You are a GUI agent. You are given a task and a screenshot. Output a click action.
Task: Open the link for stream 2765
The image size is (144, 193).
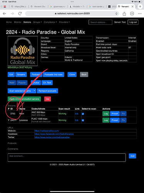[77, 113]
